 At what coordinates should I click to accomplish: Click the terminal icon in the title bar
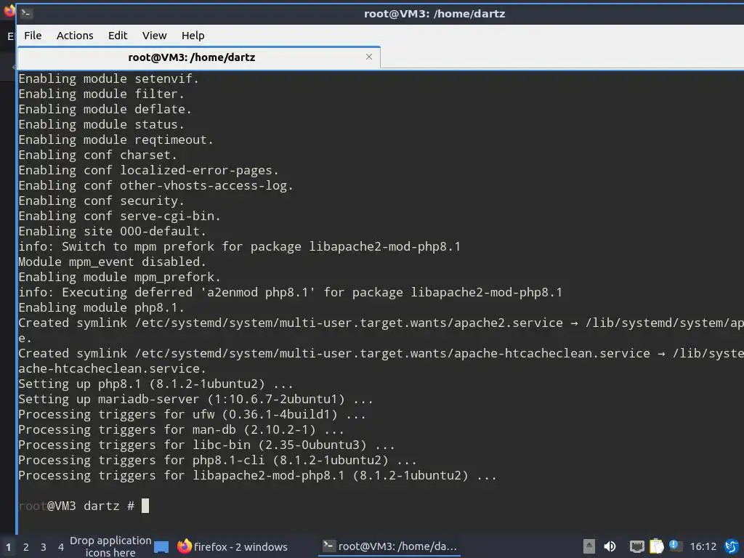click(25, 13)
